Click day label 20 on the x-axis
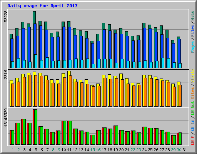This screenshot has height=154, width=197. (x=121, y=150)
